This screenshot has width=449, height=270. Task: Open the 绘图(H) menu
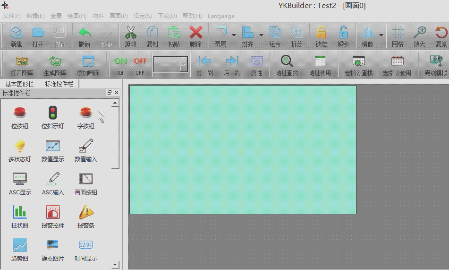[x=76, y=16]
